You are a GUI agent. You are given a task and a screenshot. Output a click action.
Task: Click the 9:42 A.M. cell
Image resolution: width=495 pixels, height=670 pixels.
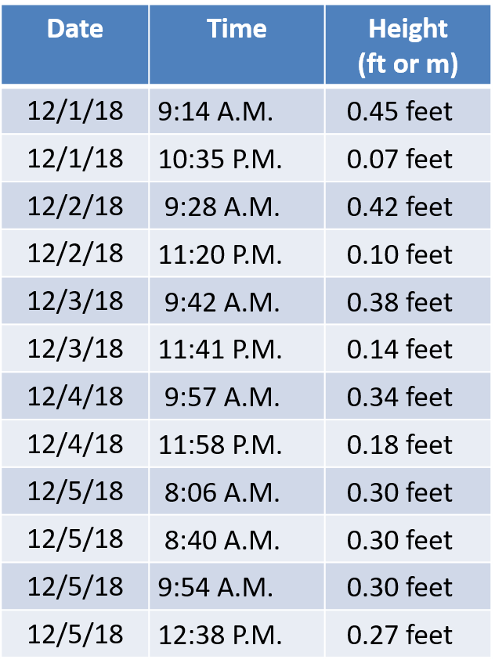point(237,301)
